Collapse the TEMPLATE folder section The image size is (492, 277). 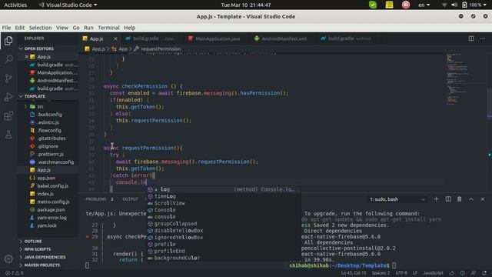coord(32,96)
